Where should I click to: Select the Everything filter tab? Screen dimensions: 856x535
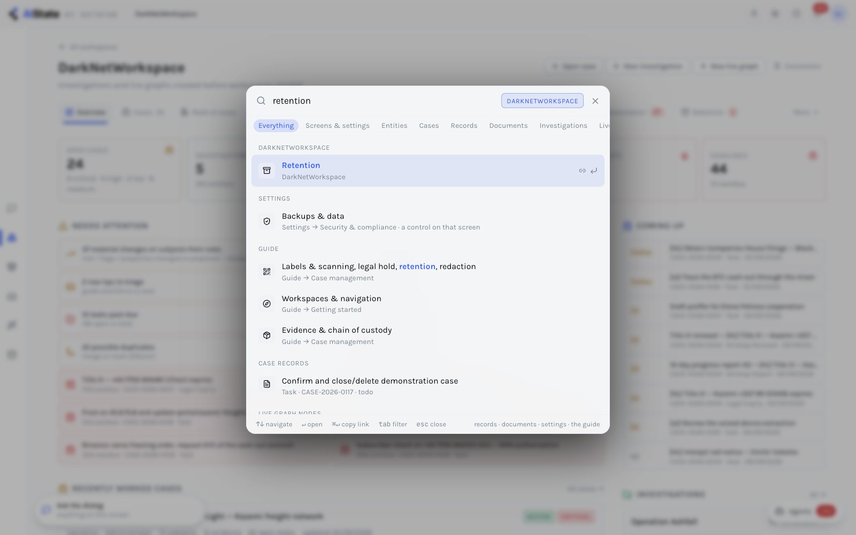[276, 125]
